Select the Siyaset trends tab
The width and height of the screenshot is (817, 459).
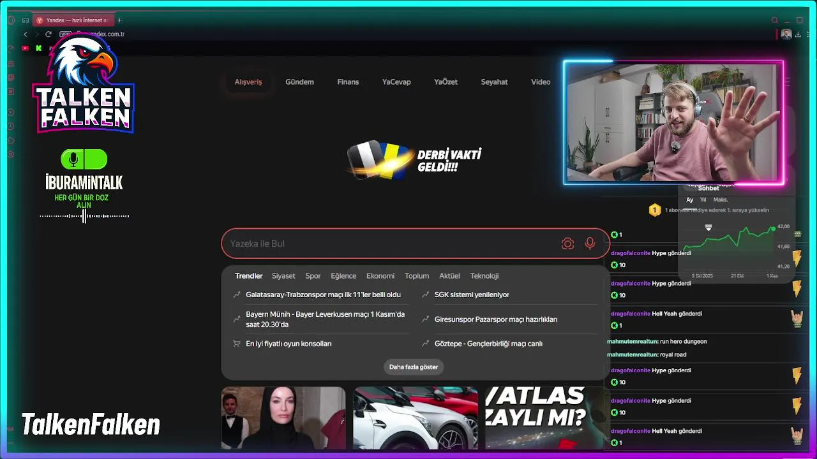pos(283,276)
